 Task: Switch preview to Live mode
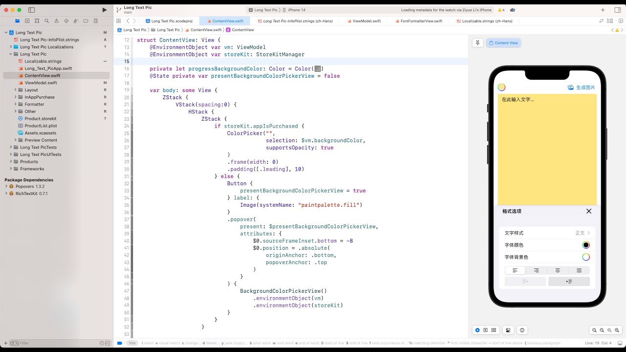pos(478,330)
